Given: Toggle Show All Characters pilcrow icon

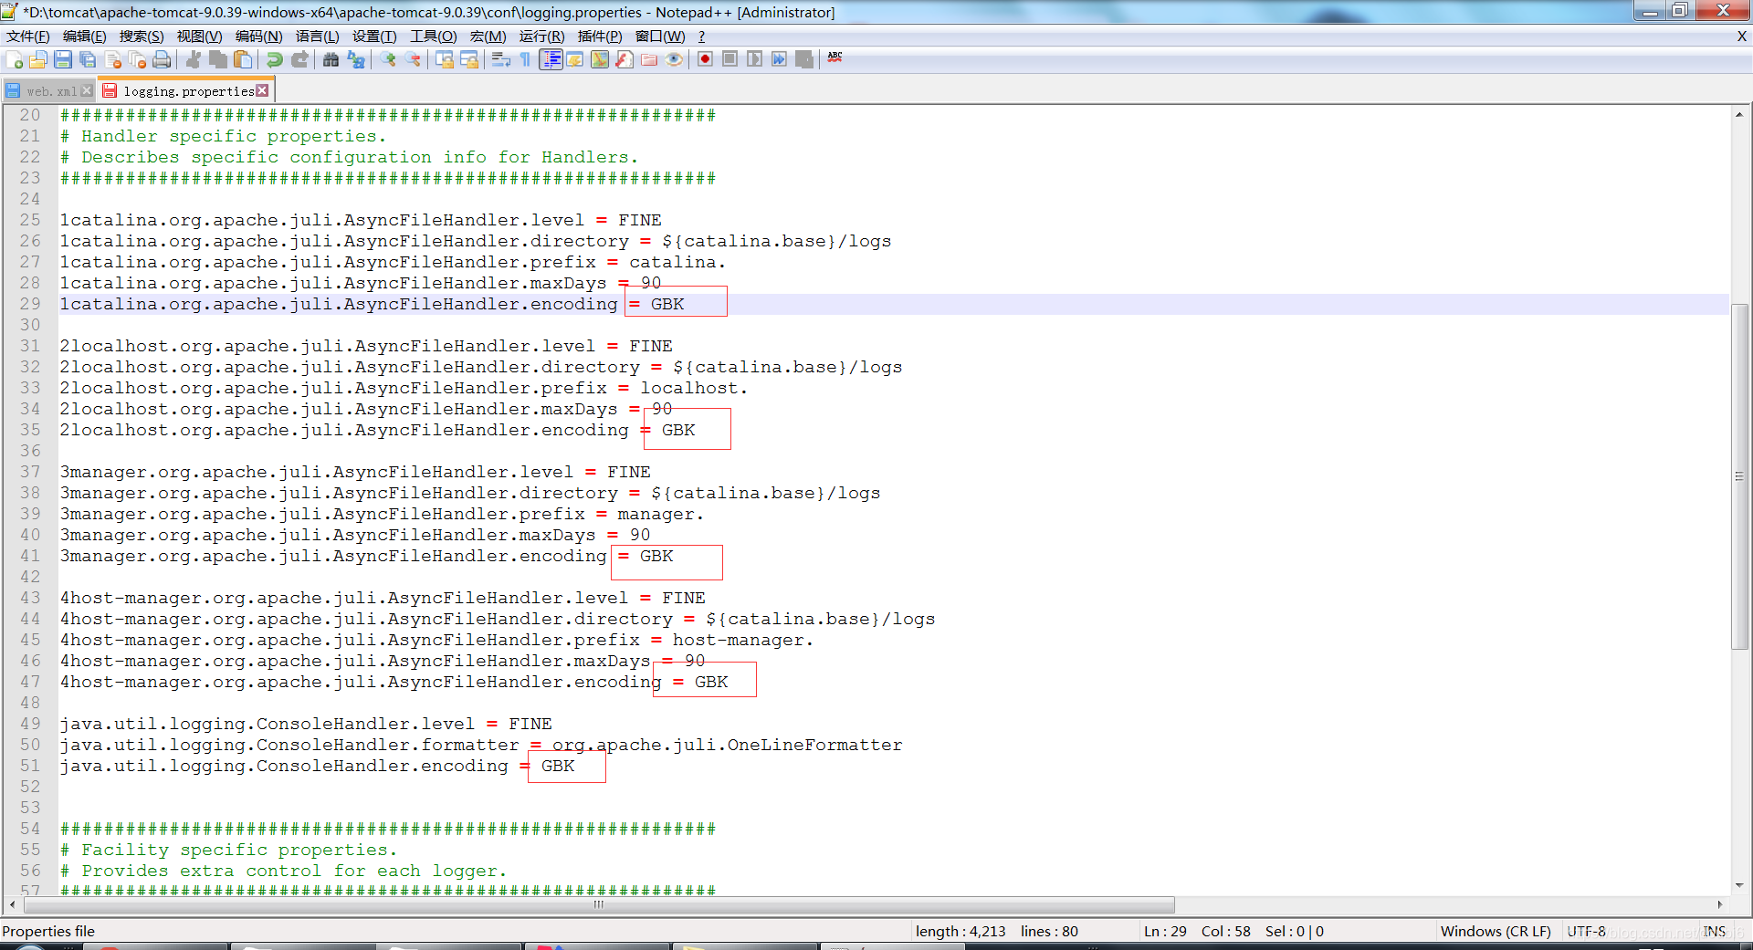Looking at the screenshot, I should [x=525, y=60].
